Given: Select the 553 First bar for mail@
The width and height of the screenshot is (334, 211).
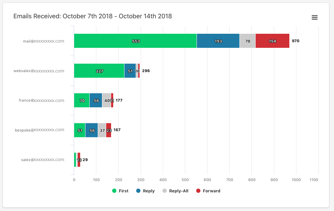Looking at the screenshot, I should point(135,41).
